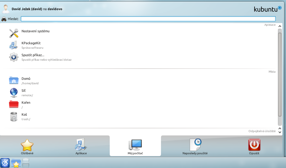Open Nastavení systému wrench icon

point(14,33)
